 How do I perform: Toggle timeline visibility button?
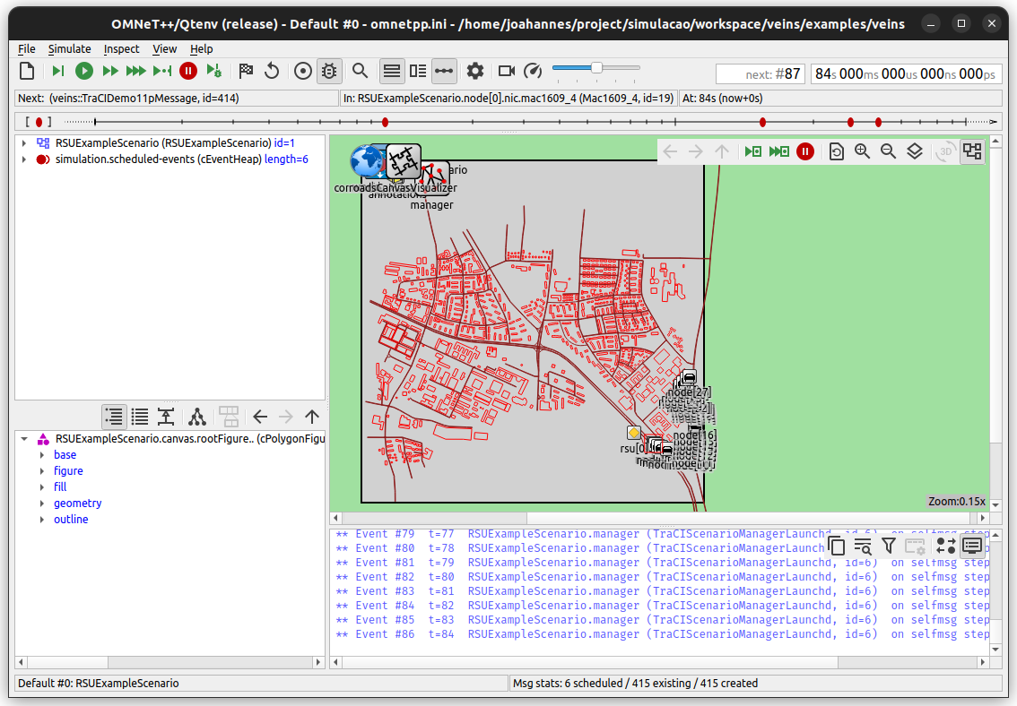click(x=444, y=72)
